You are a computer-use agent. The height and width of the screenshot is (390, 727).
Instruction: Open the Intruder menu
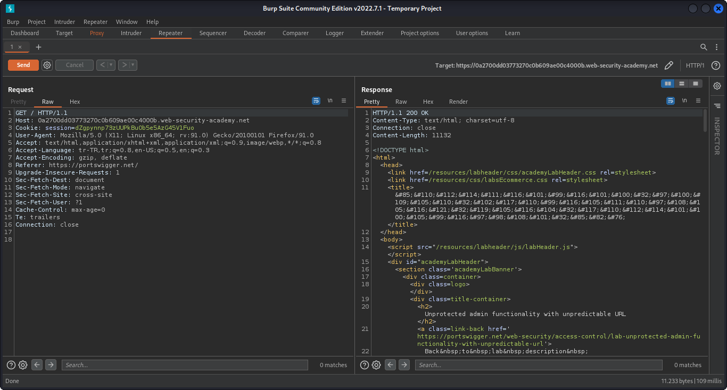pos(64,22)
